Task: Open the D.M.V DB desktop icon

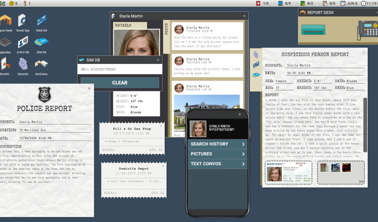Action: [x=23, y=42]
